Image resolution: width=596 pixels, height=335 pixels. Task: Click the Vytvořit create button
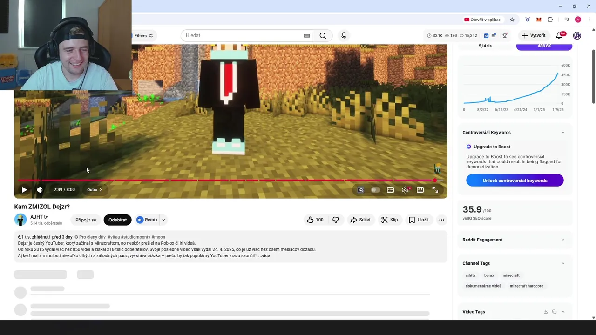tap(534, 36)
